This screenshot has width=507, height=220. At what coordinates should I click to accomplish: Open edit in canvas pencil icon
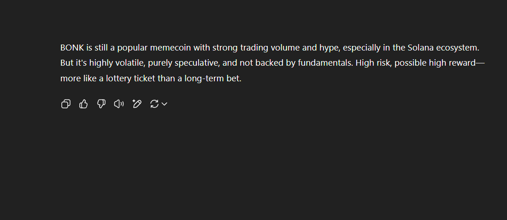coord(137,104)
